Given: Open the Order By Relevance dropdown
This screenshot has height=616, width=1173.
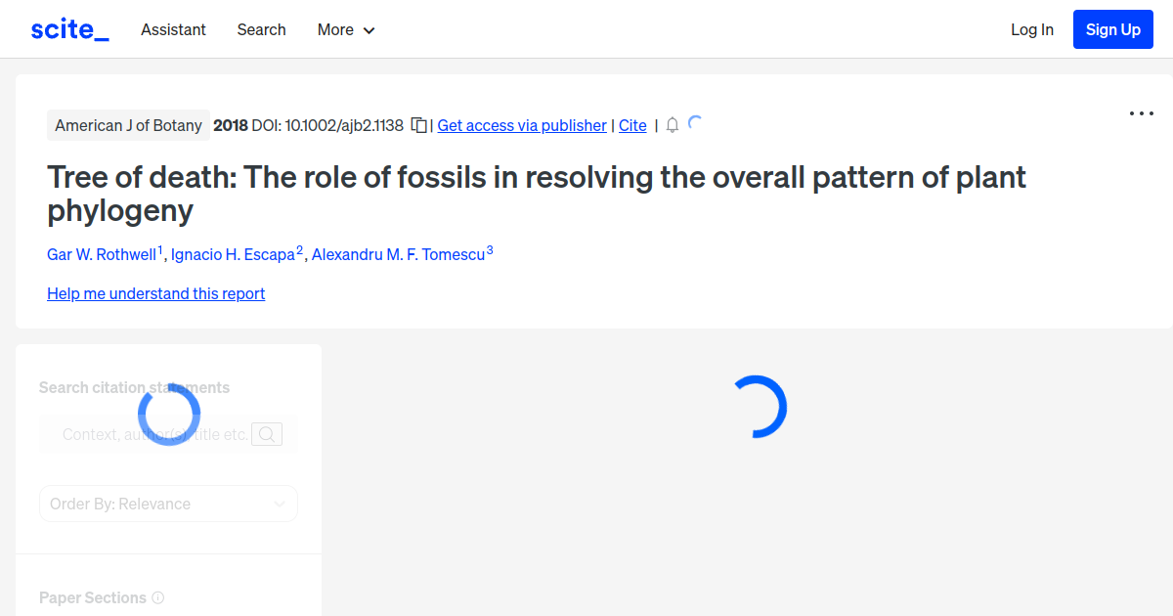Looking at the screenshot, I should 168,503.
